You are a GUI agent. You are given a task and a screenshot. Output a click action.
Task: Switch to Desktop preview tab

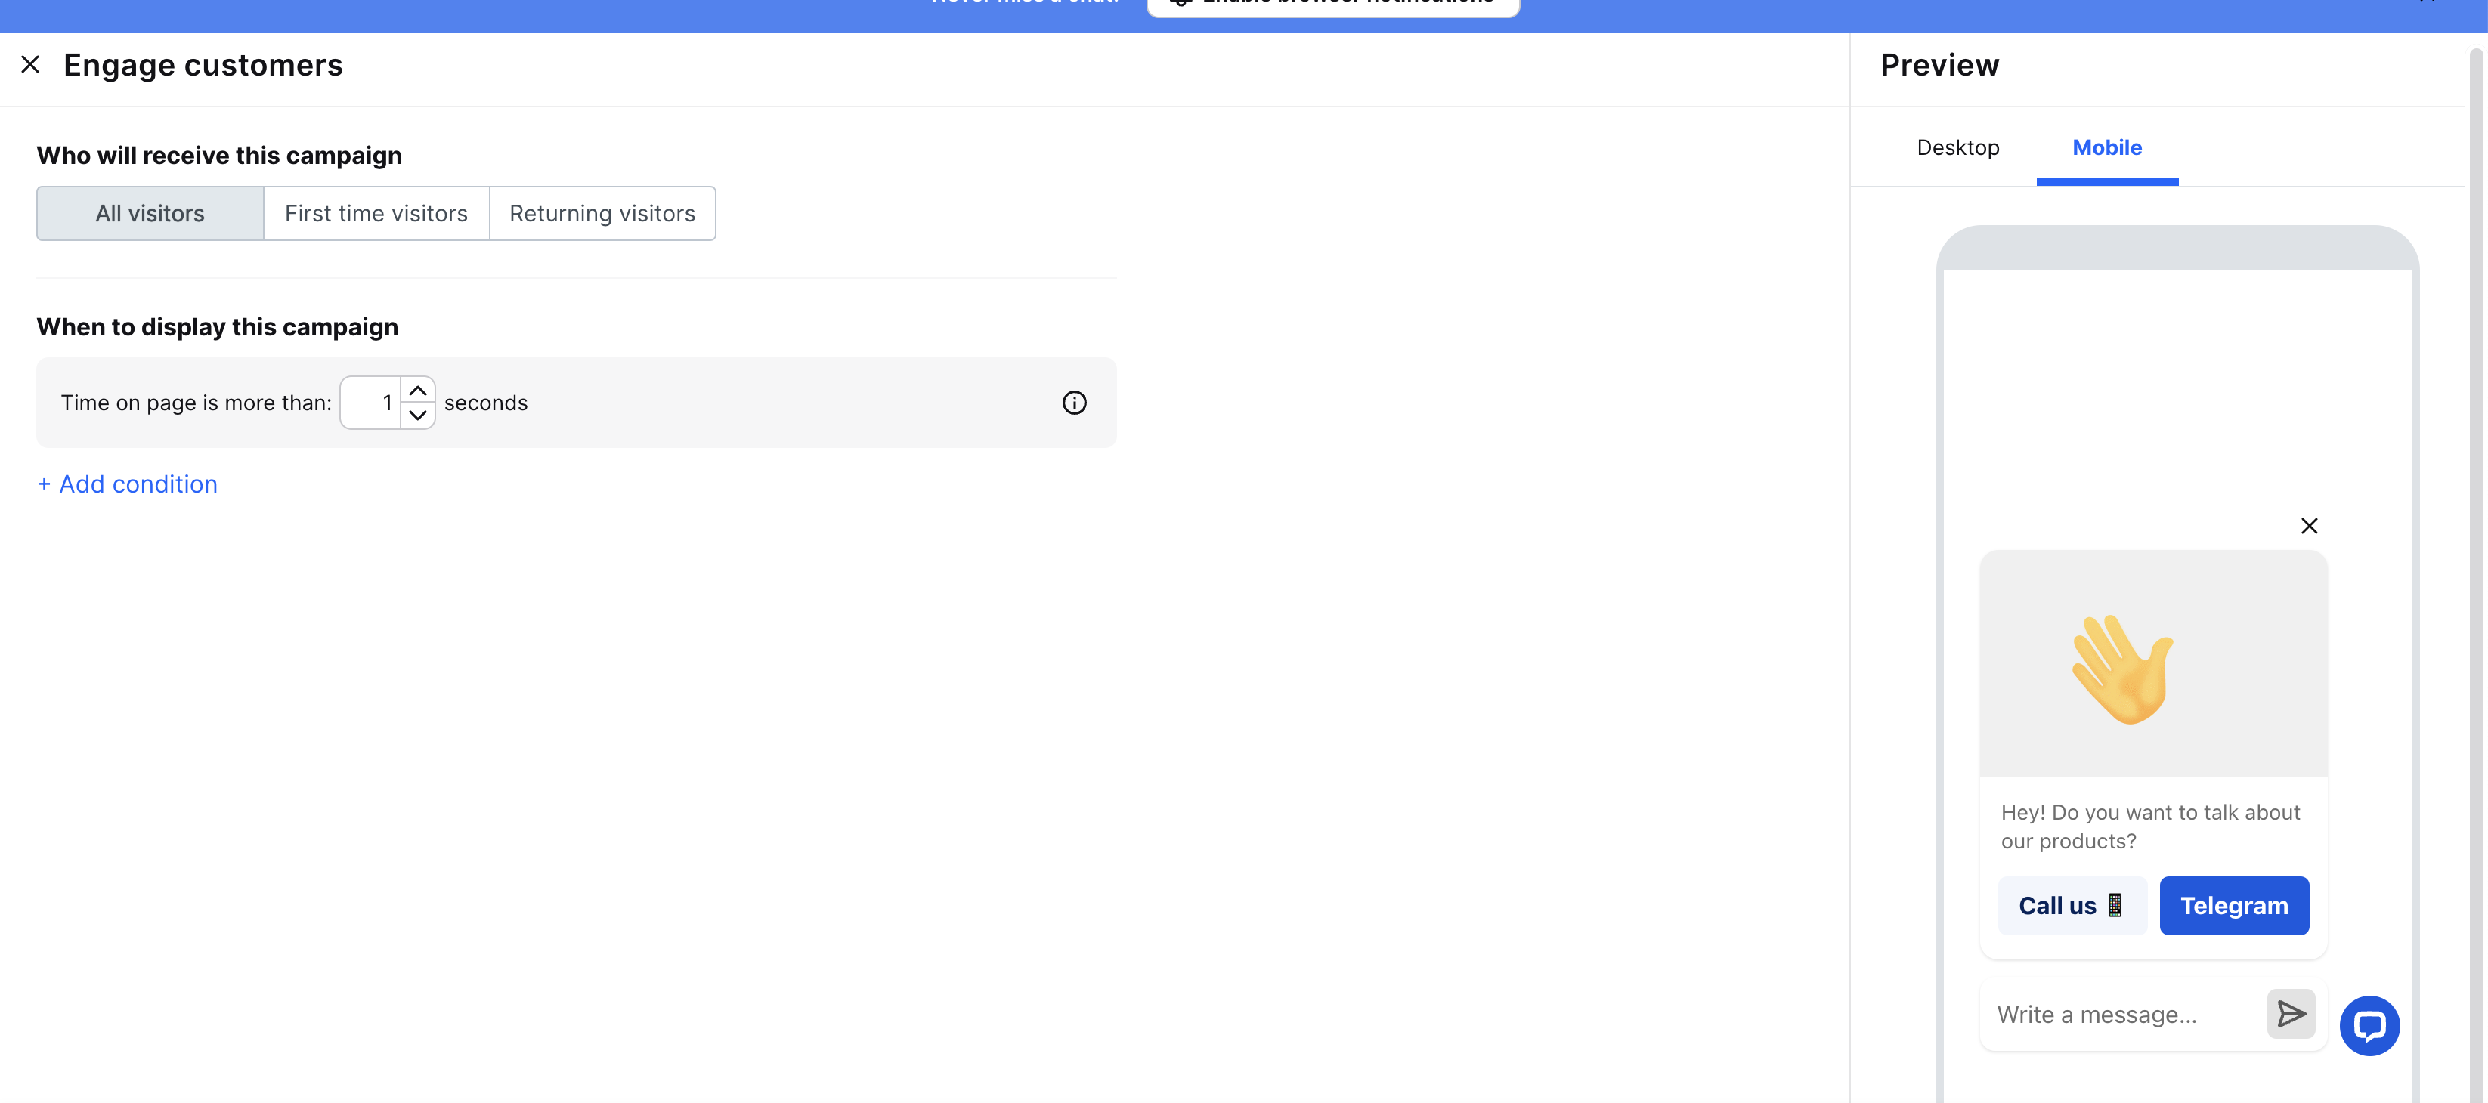pos(1957,148)
